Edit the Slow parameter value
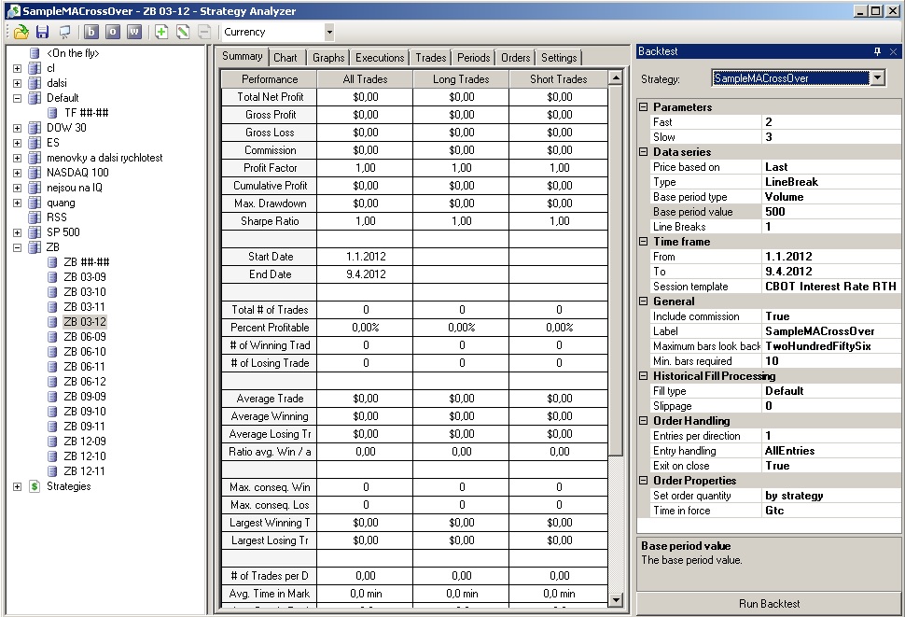Image resolution: width=905 pixels, height=617 pixels. [x=831, y=137]
